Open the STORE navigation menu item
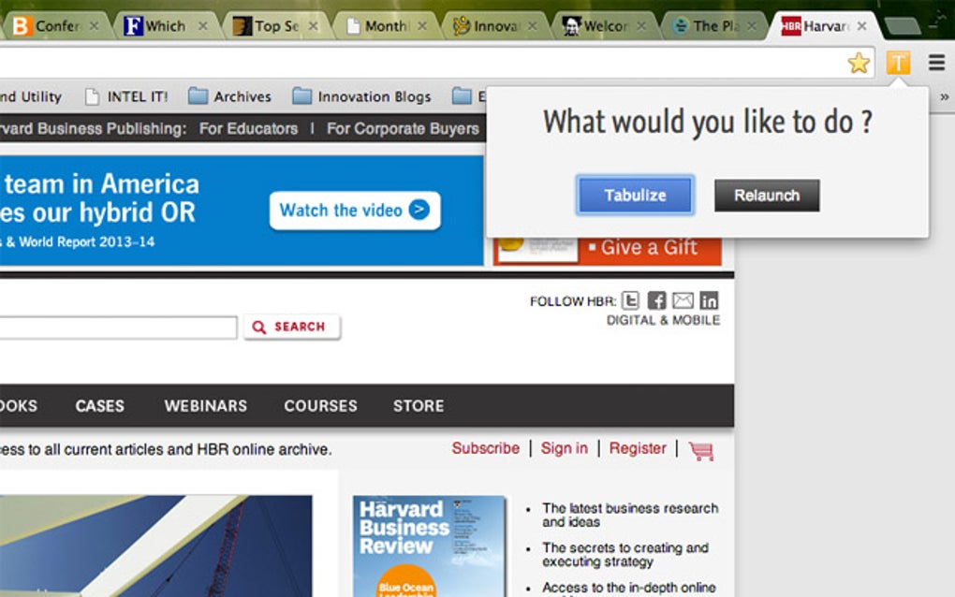This screenshot has width=955, height=597. tap(418, 405)
